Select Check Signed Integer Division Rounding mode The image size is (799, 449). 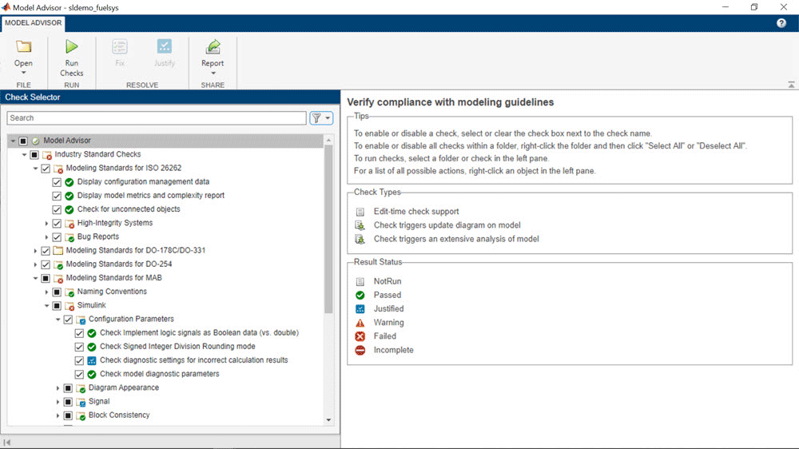coord(177,347)
